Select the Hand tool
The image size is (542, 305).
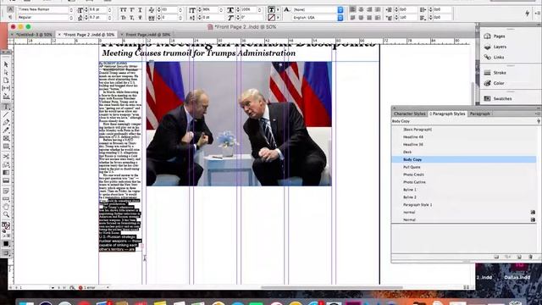[x=6, y=207]
